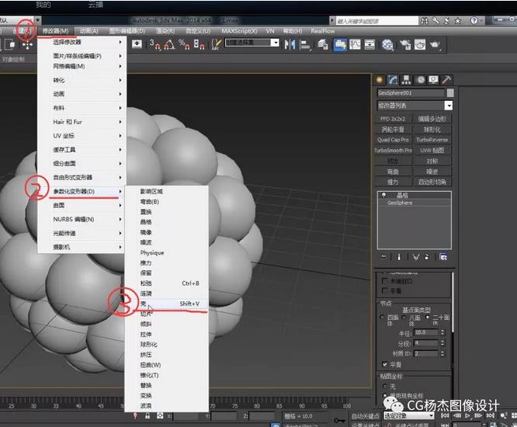Select 无 mapping coordinates radio button
This screenshot has height=427, width=517.
point(384,386)
